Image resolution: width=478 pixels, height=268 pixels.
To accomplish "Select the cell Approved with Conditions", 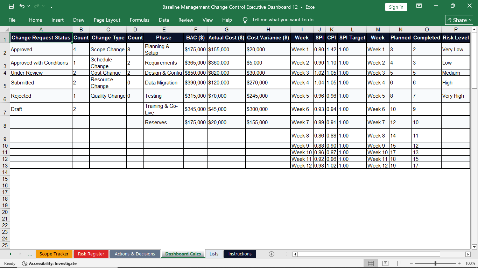I will (x=41, y=63).
